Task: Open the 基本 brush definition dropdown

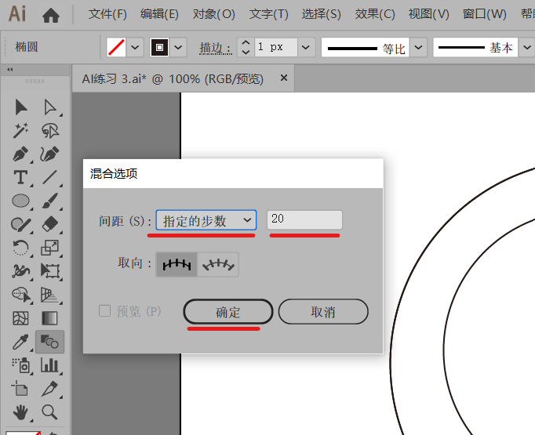Action: [x=527, y=47]
